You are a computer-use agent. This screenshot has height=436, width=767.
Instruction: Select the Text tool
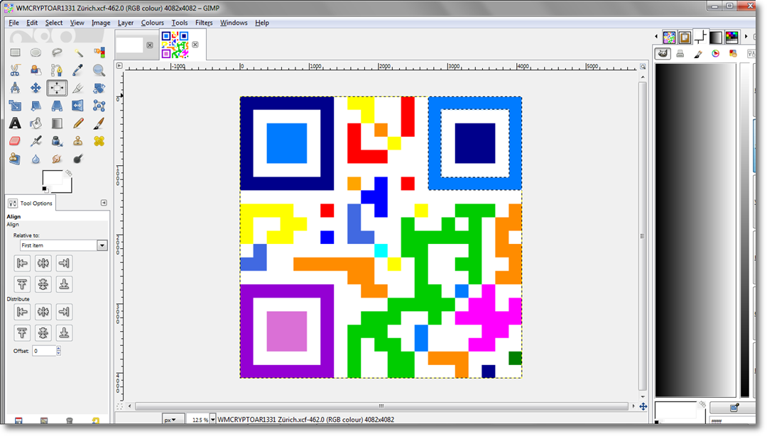coord(15,123)
